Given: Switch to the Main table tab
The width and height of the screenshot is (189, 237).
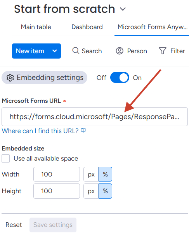Looking at the screenshot, I should pyautogui.click(x=36, y=27).
